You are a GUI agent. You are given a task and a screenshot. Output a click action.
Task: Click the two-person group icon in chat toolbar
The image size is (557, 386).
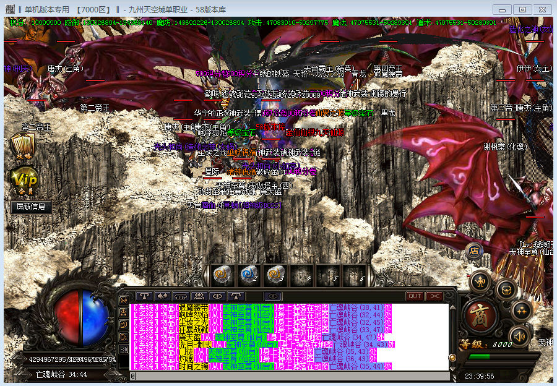(199, 296)
